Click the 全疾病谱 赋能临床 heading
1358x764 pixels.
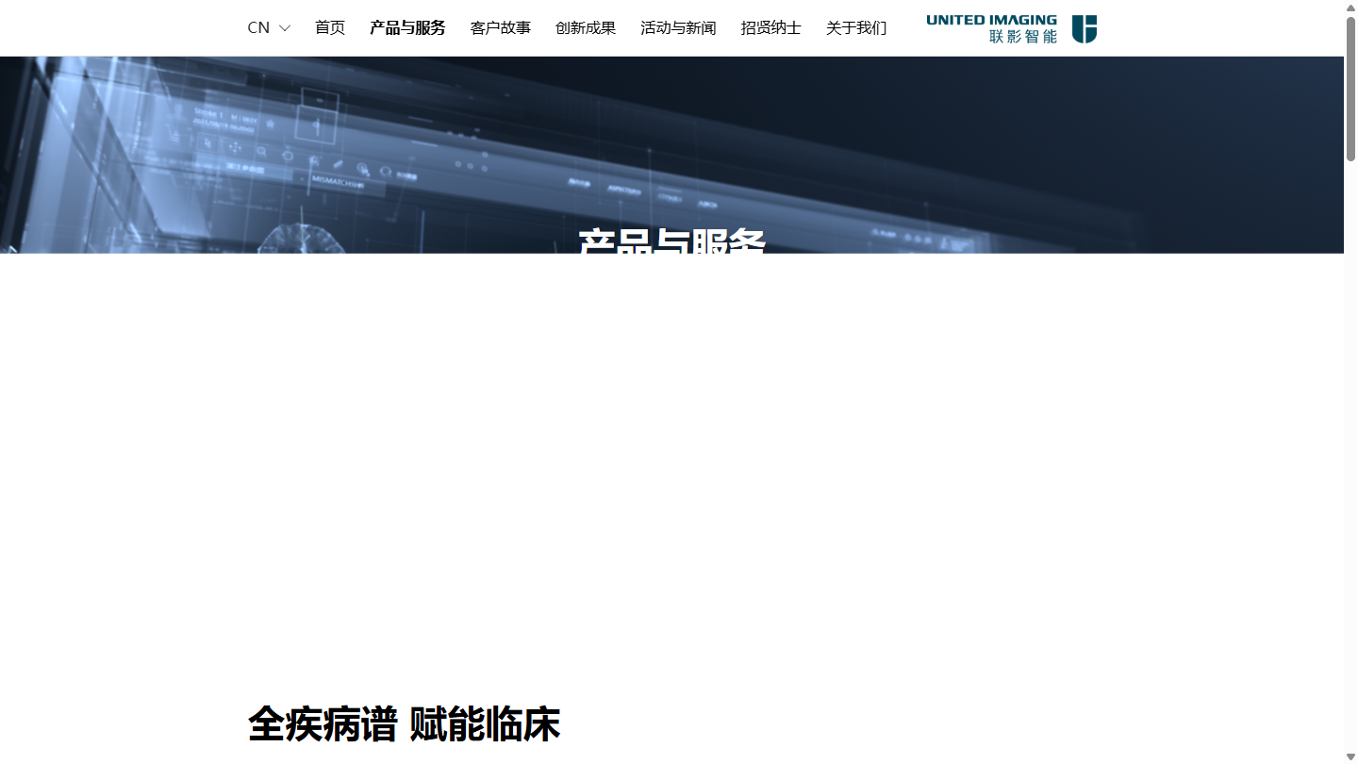pos(404,724)
